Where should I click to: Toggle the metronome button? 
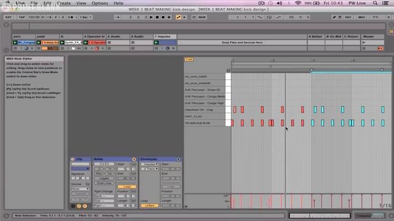click(x=71, y=17)
